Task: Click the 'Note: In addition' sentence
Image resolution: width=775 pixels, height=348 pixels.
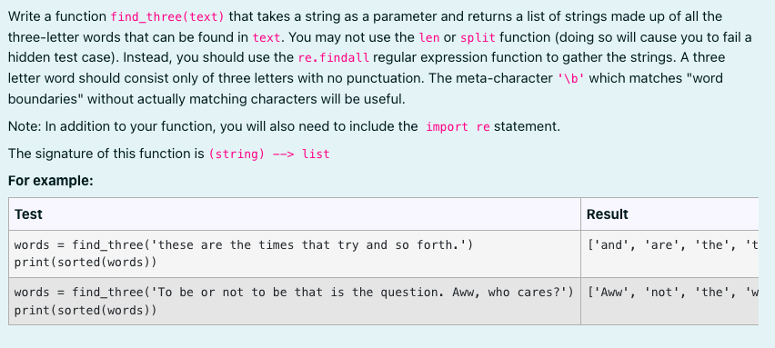Action: (x=284, y=127)
